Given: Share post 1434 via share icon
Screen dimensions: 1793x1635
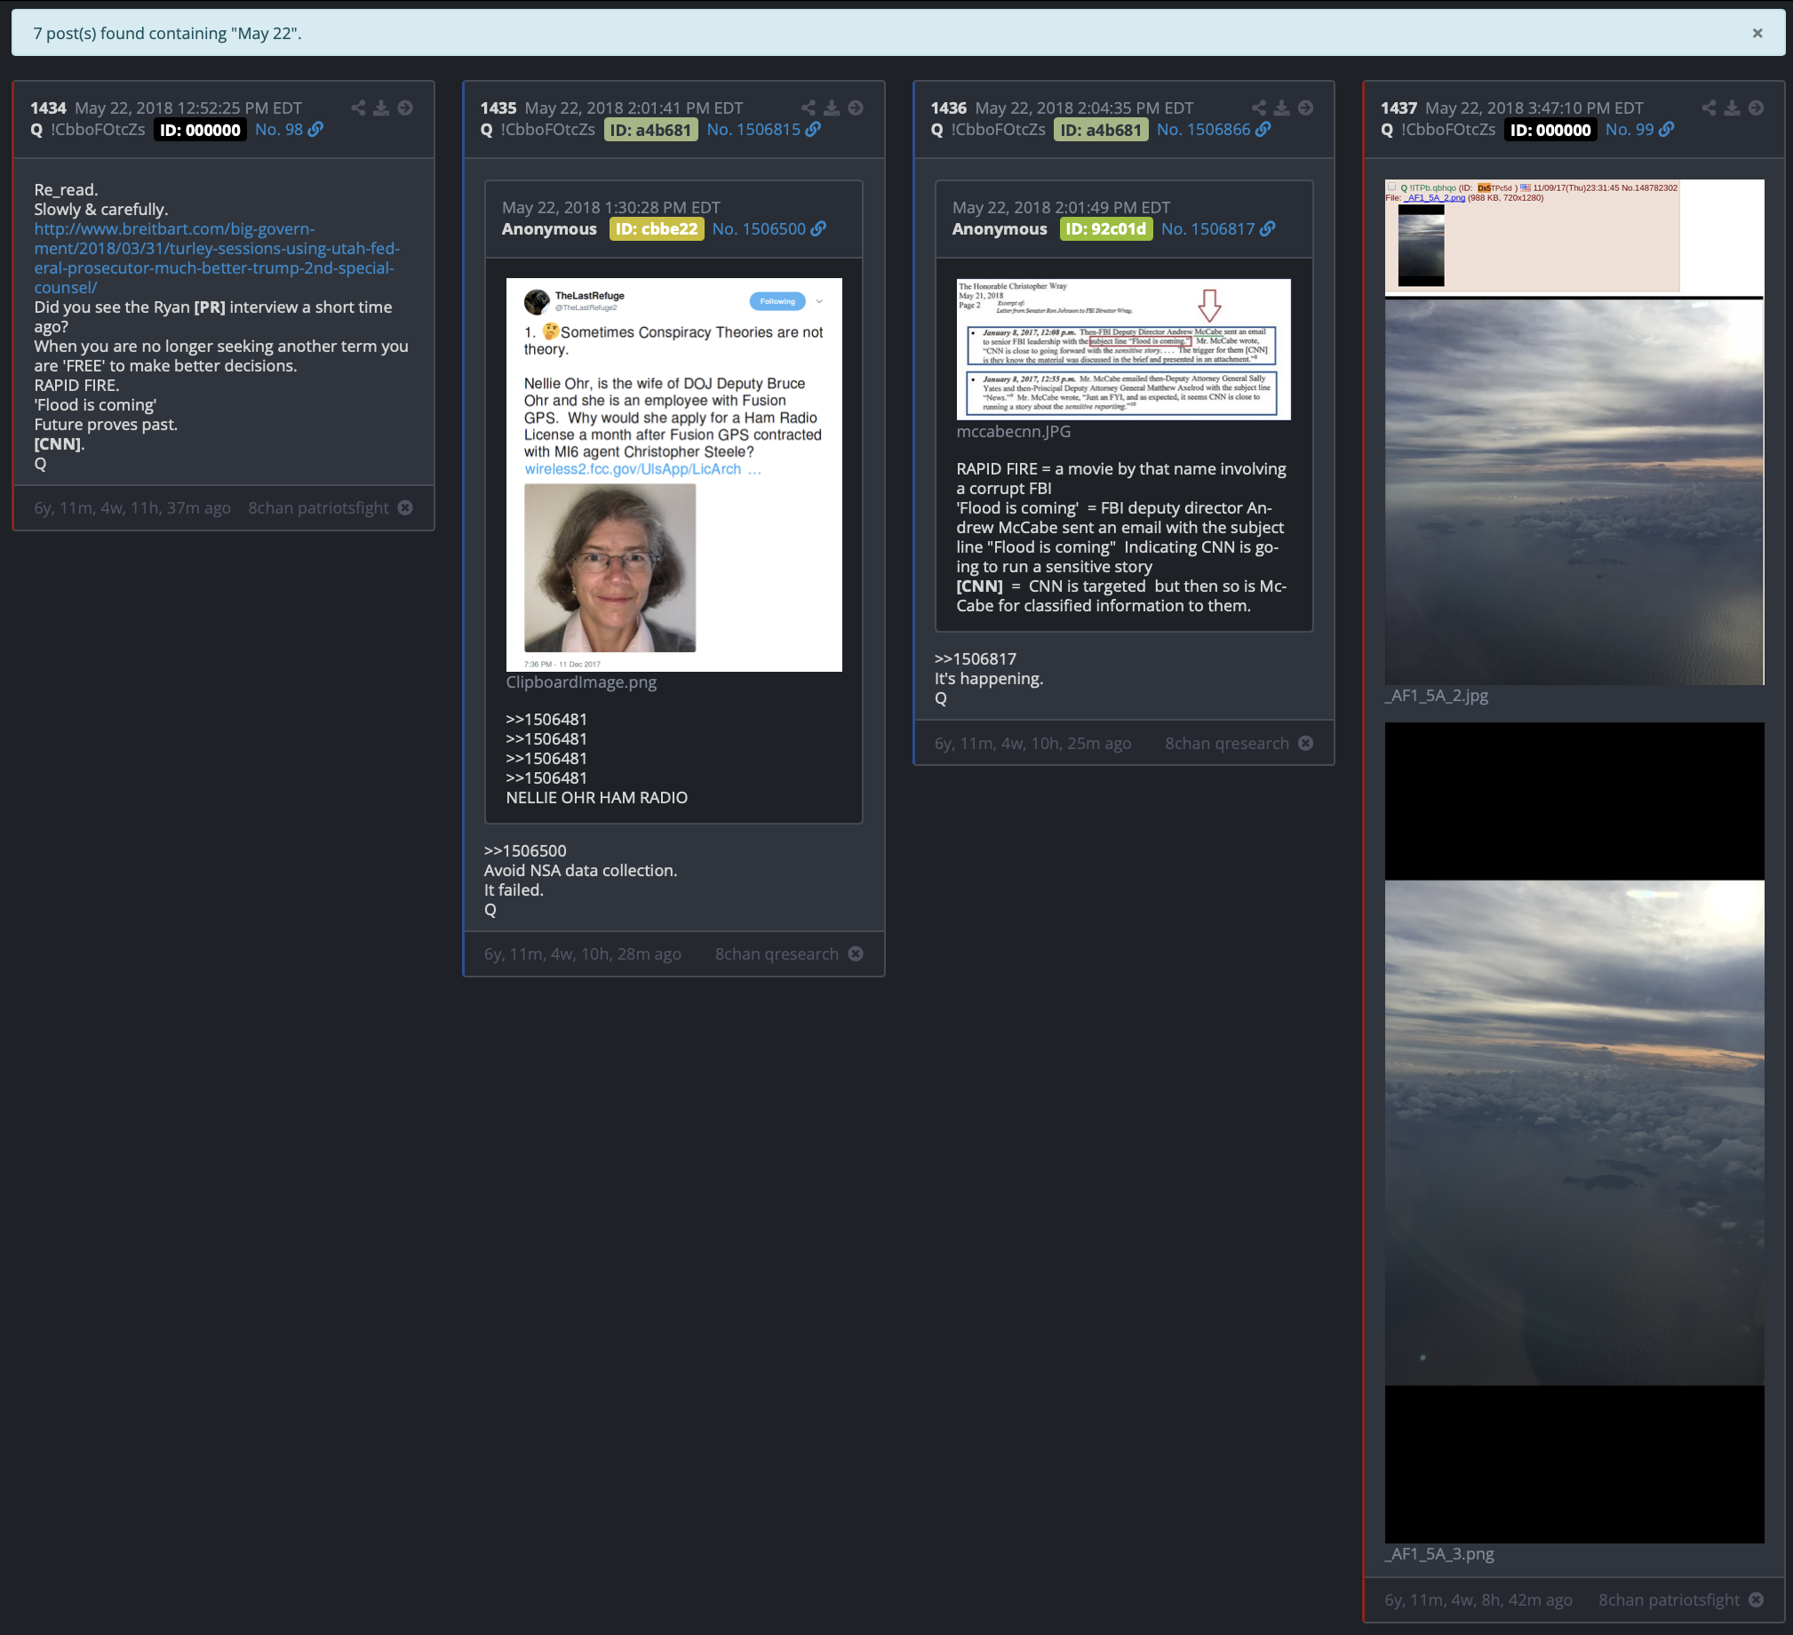Looking at the screenshot, I should [x=357, y=108].
